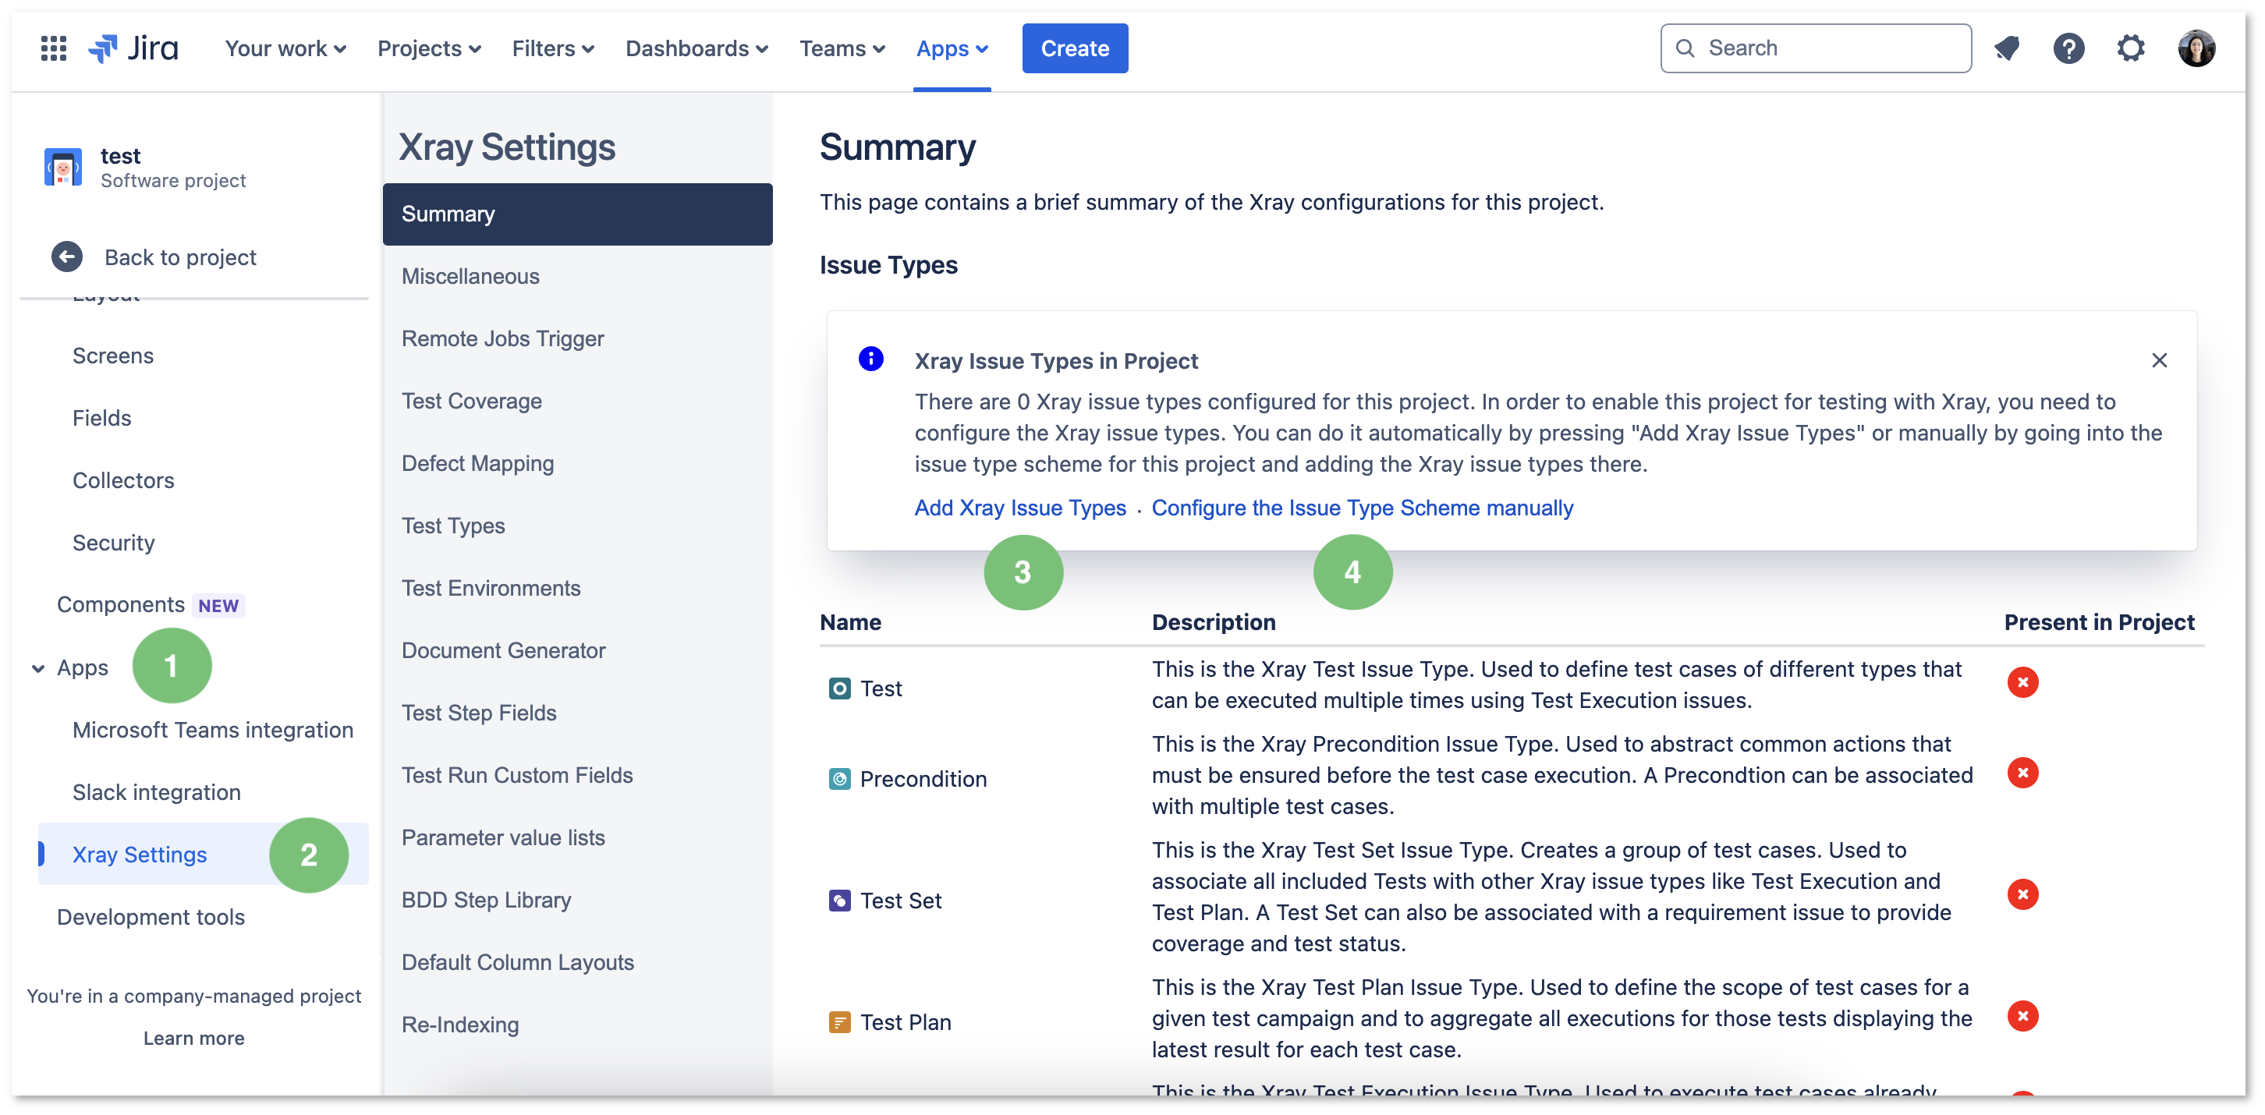Click red cross status for Test row
Screen dimensions: 2265x1115
[2023, 682]
